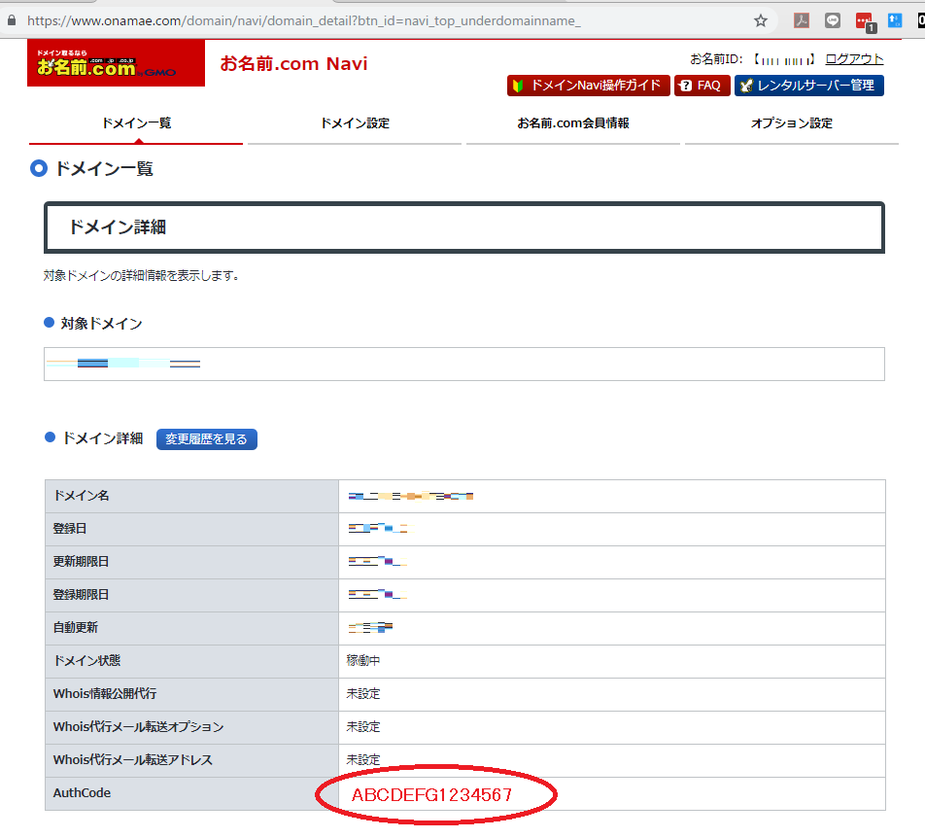Click the ログアウト link
The width and height of the screenshot is (925, 838).
[854, 59]
